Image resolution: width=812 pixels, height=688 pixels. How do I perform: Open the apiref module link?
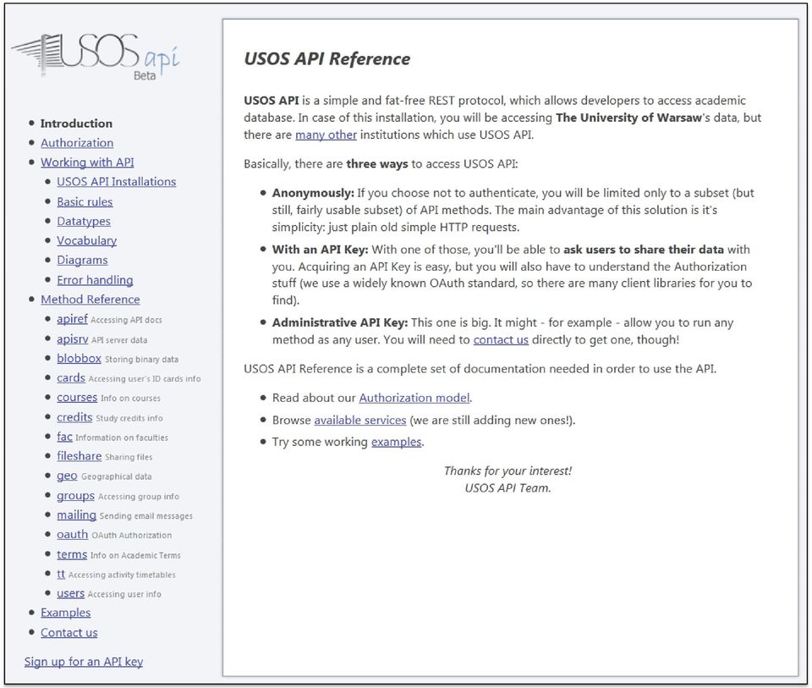tap(72, 319)
